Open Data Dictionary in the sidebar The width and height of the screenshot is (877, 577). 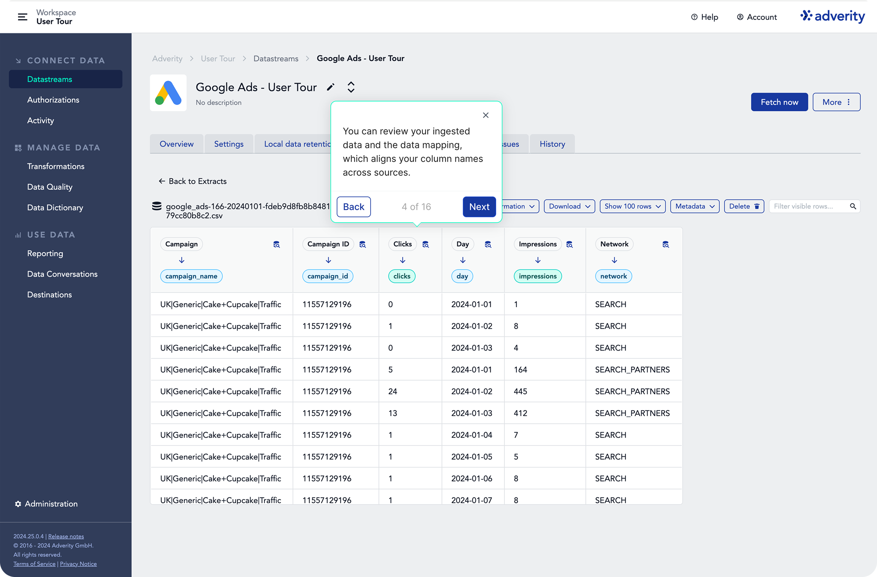55,208
